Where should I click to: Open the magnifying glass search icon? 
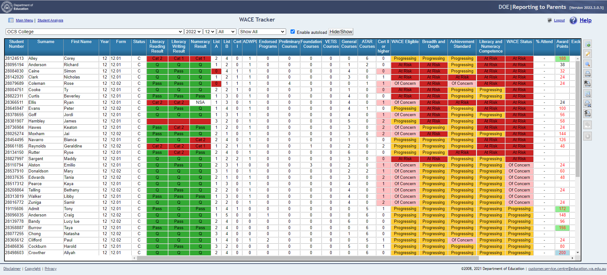[x=587, y=64]
